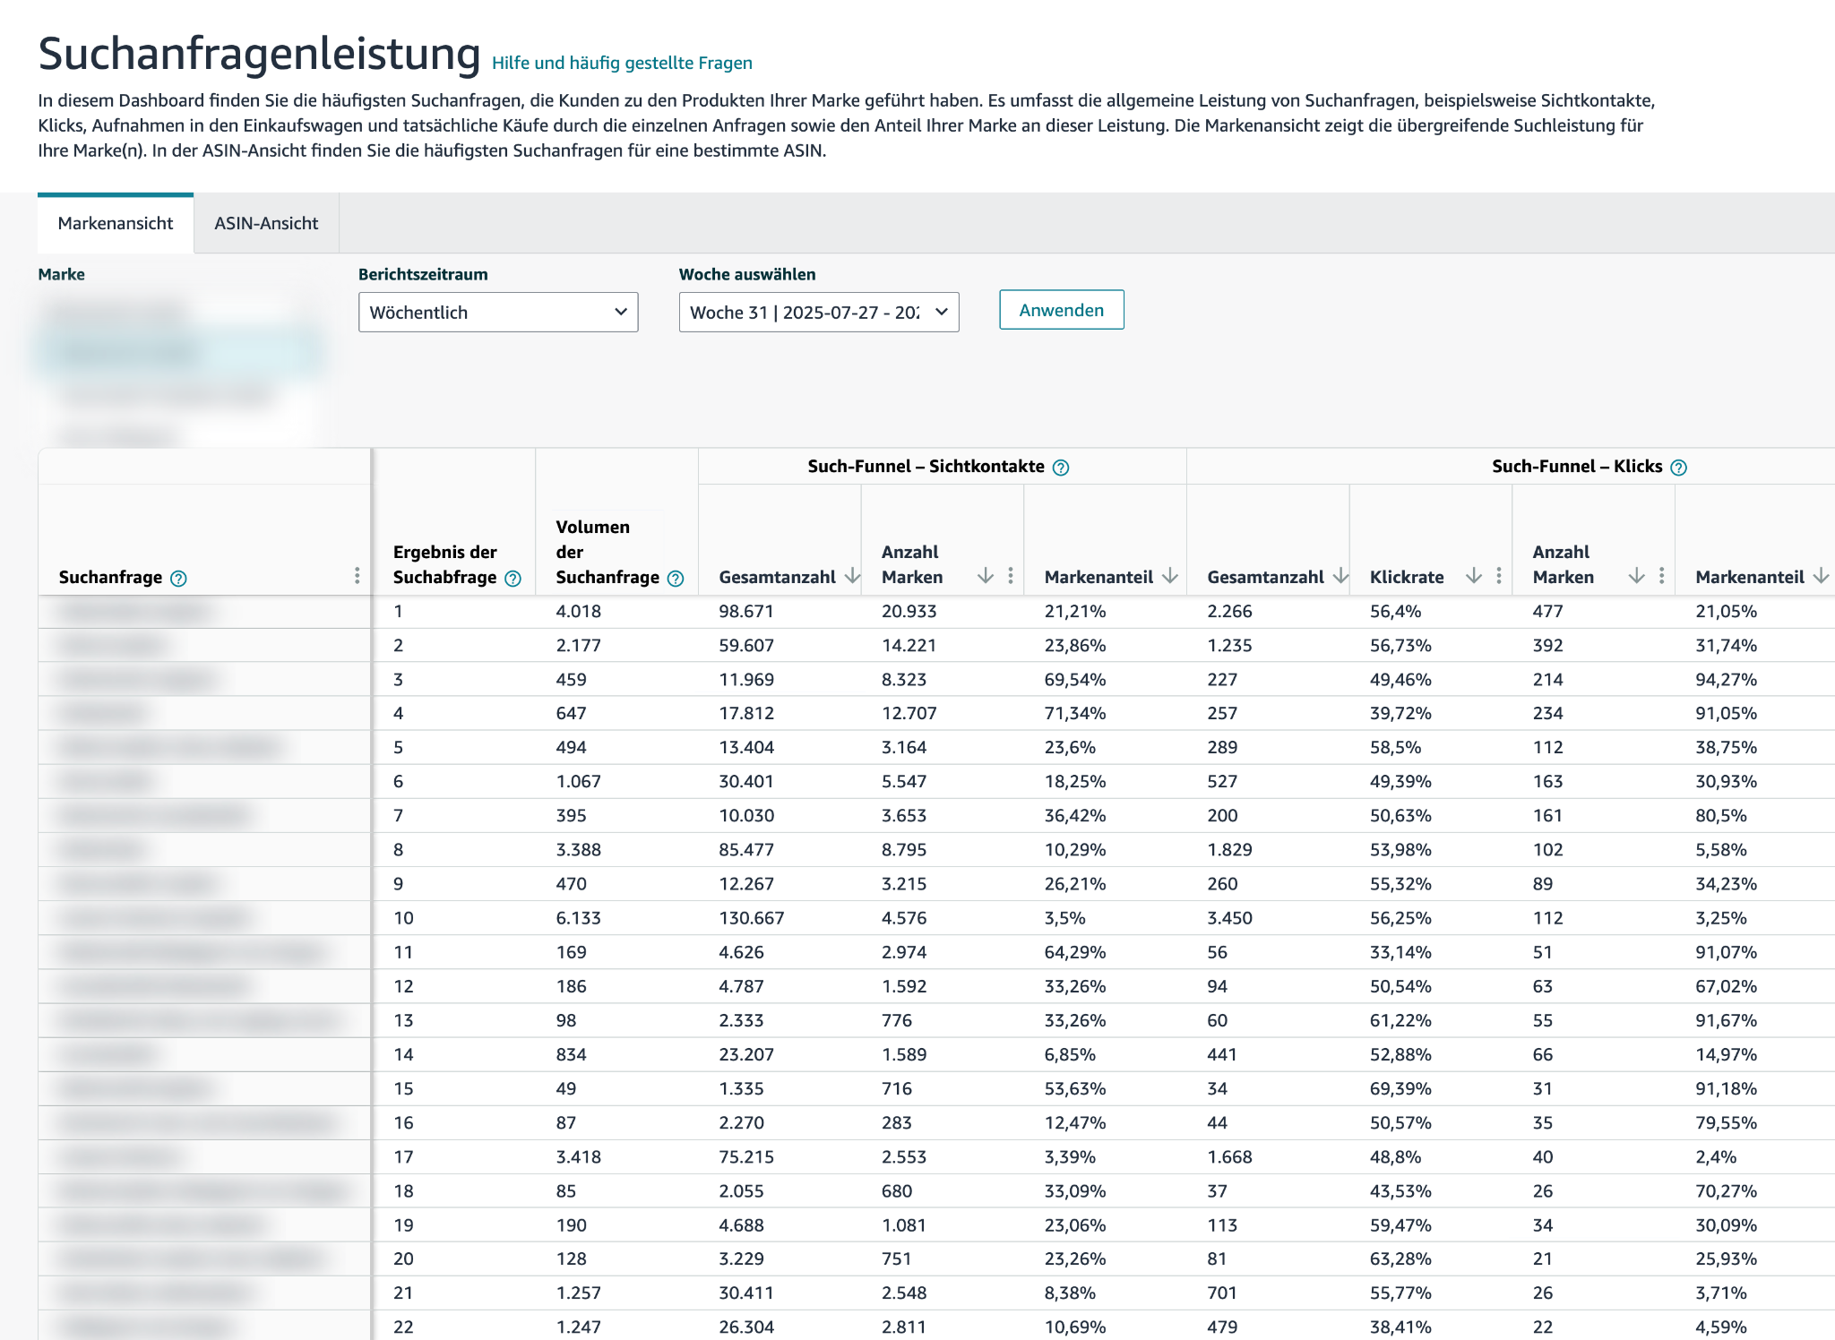Sort Sichtkontakte Gesamtanzahl column descending
The width and height of the screenshot is (1835, 1340).
[852, 576]
